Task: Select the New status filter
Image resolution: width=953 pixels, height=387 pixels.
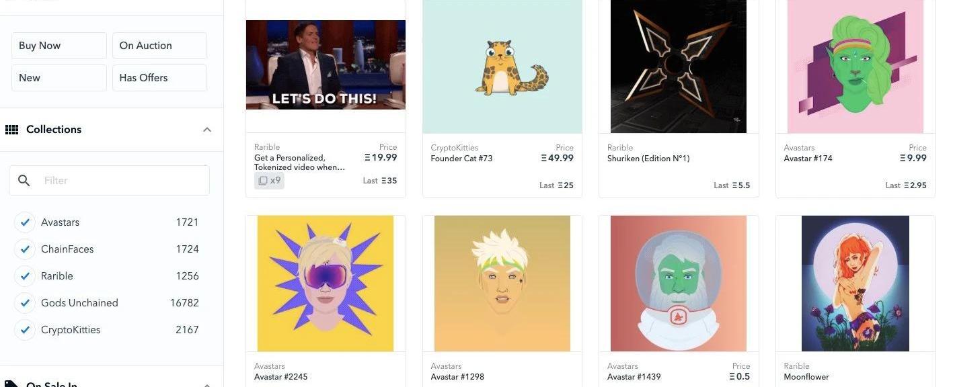Action: (59, 78)
